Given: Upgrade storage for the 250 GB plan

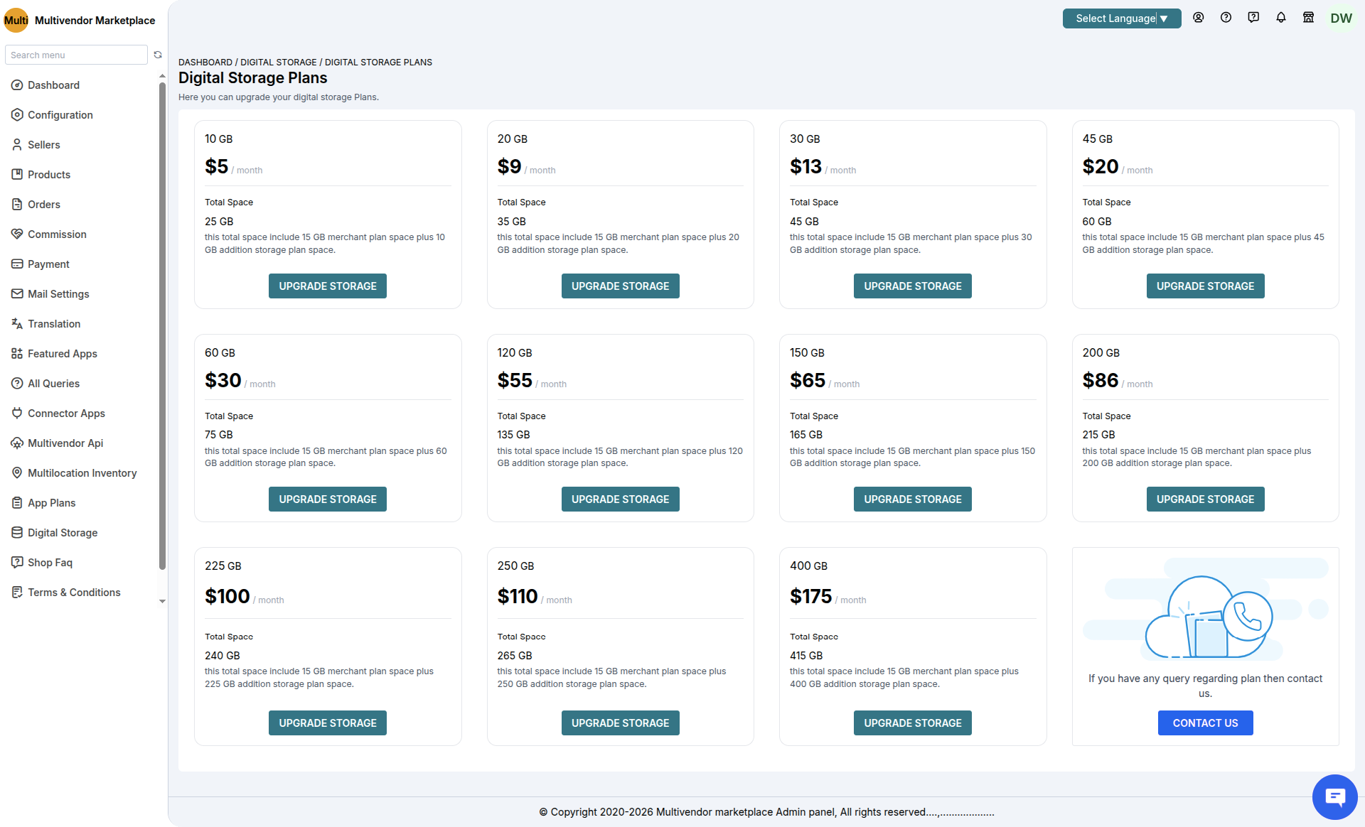Looking at the screenshot, I should pyautogui.click(x=620, y=723).
